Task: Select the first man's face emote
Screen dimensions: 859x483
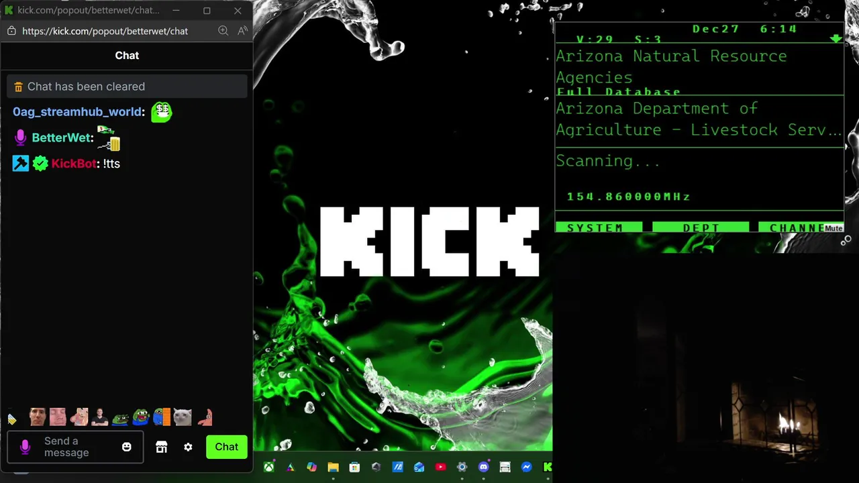Action: coord(38,417)
